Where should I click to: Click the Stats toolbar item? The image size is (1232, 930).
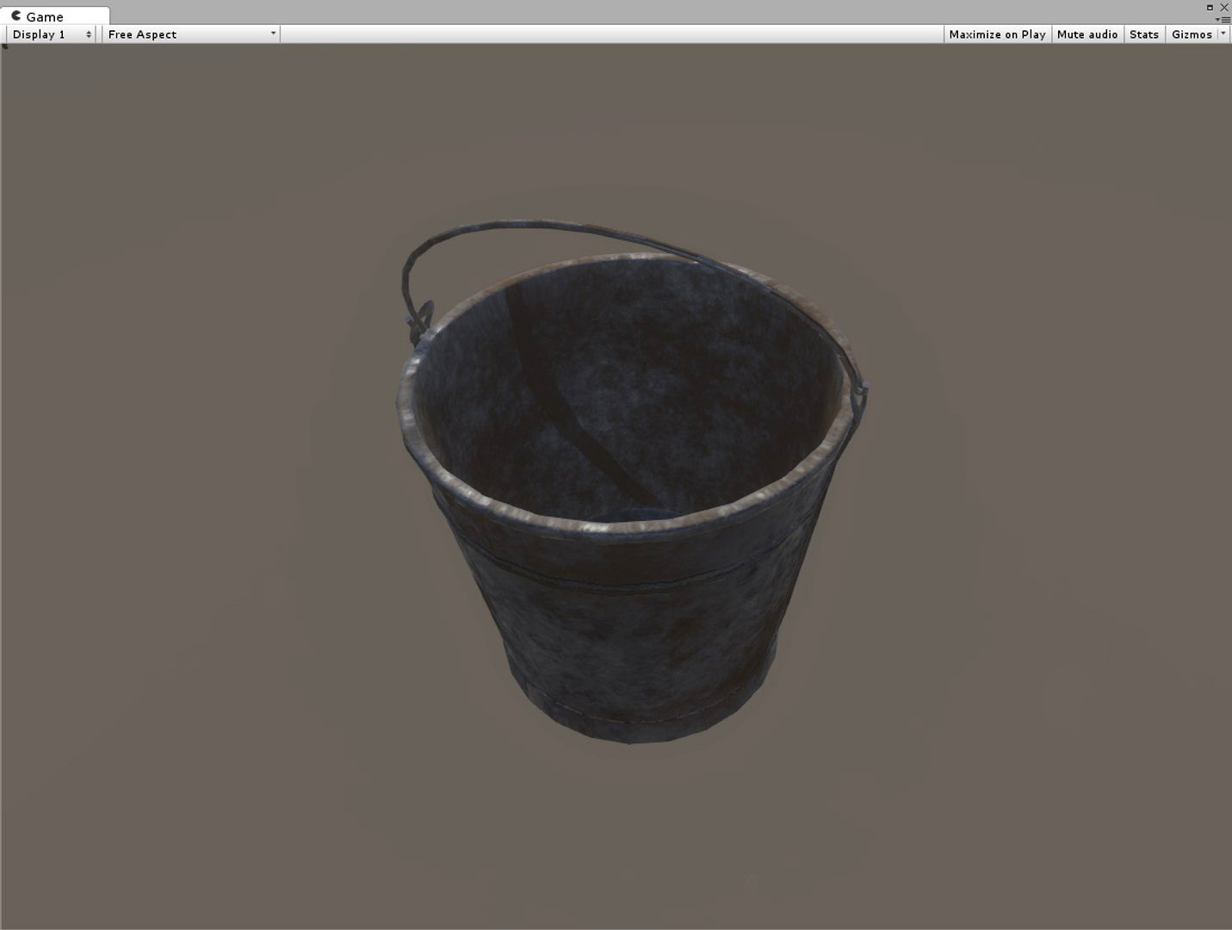point(1143,34)
